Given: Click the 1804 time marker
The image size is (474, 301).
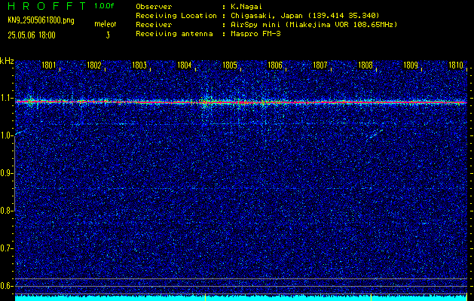Looking at the screenshot, I should pos(184,65).
